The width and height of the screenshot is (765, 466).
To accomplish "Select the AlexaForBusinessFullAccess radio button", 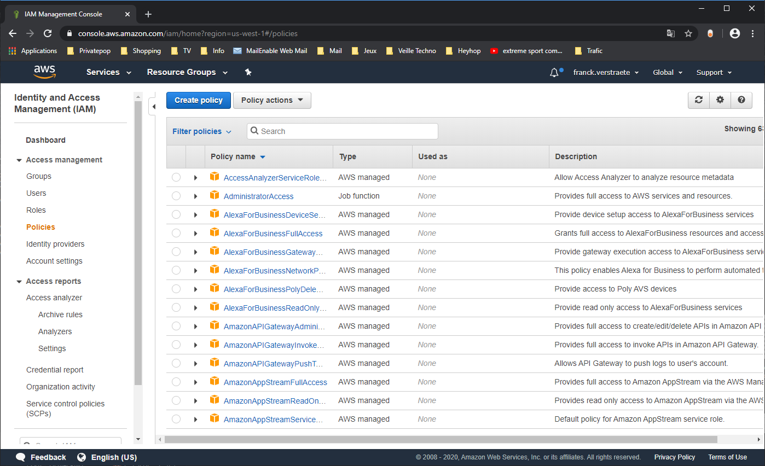I will (x=176, y=233).
